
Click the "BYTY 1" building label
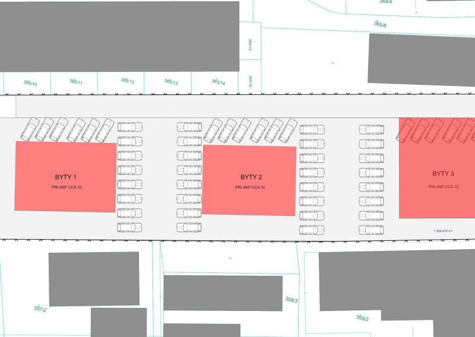click(65, 177)
